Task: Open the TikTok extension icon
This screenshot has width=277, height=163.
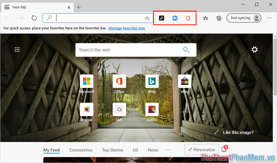Action: pyautogui.click(x=161, y=18)
